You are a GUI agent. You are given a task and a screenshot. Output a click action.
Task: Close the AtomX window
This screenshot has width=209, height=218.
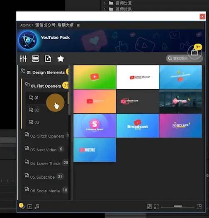[202, 17]
